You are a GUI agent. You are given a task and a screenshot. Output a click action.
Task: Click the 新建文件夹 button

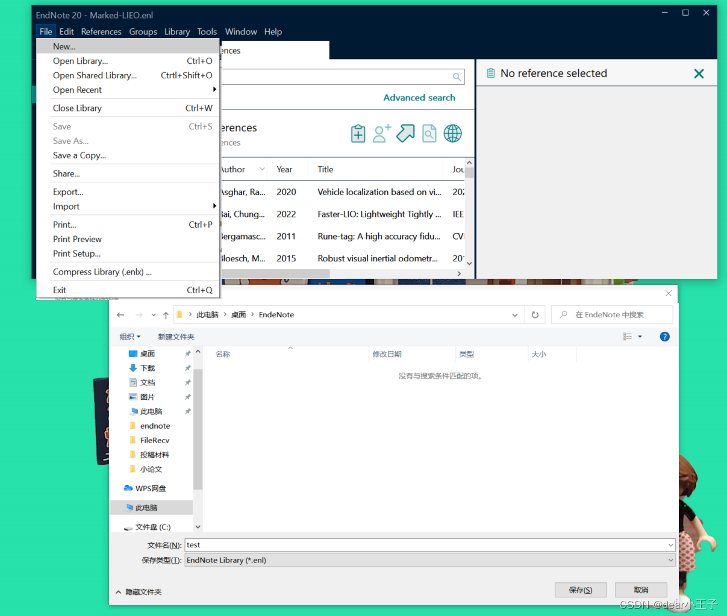[x=176, y=337]
